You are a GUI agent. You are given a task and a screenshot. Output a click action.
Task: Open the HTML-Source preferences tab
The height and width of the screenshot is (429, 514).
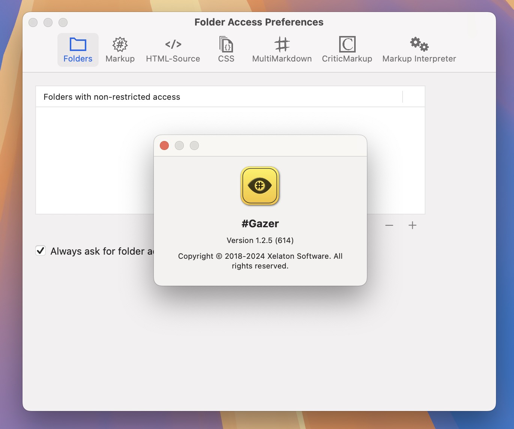pyautogui.click(x=173, y=50)
